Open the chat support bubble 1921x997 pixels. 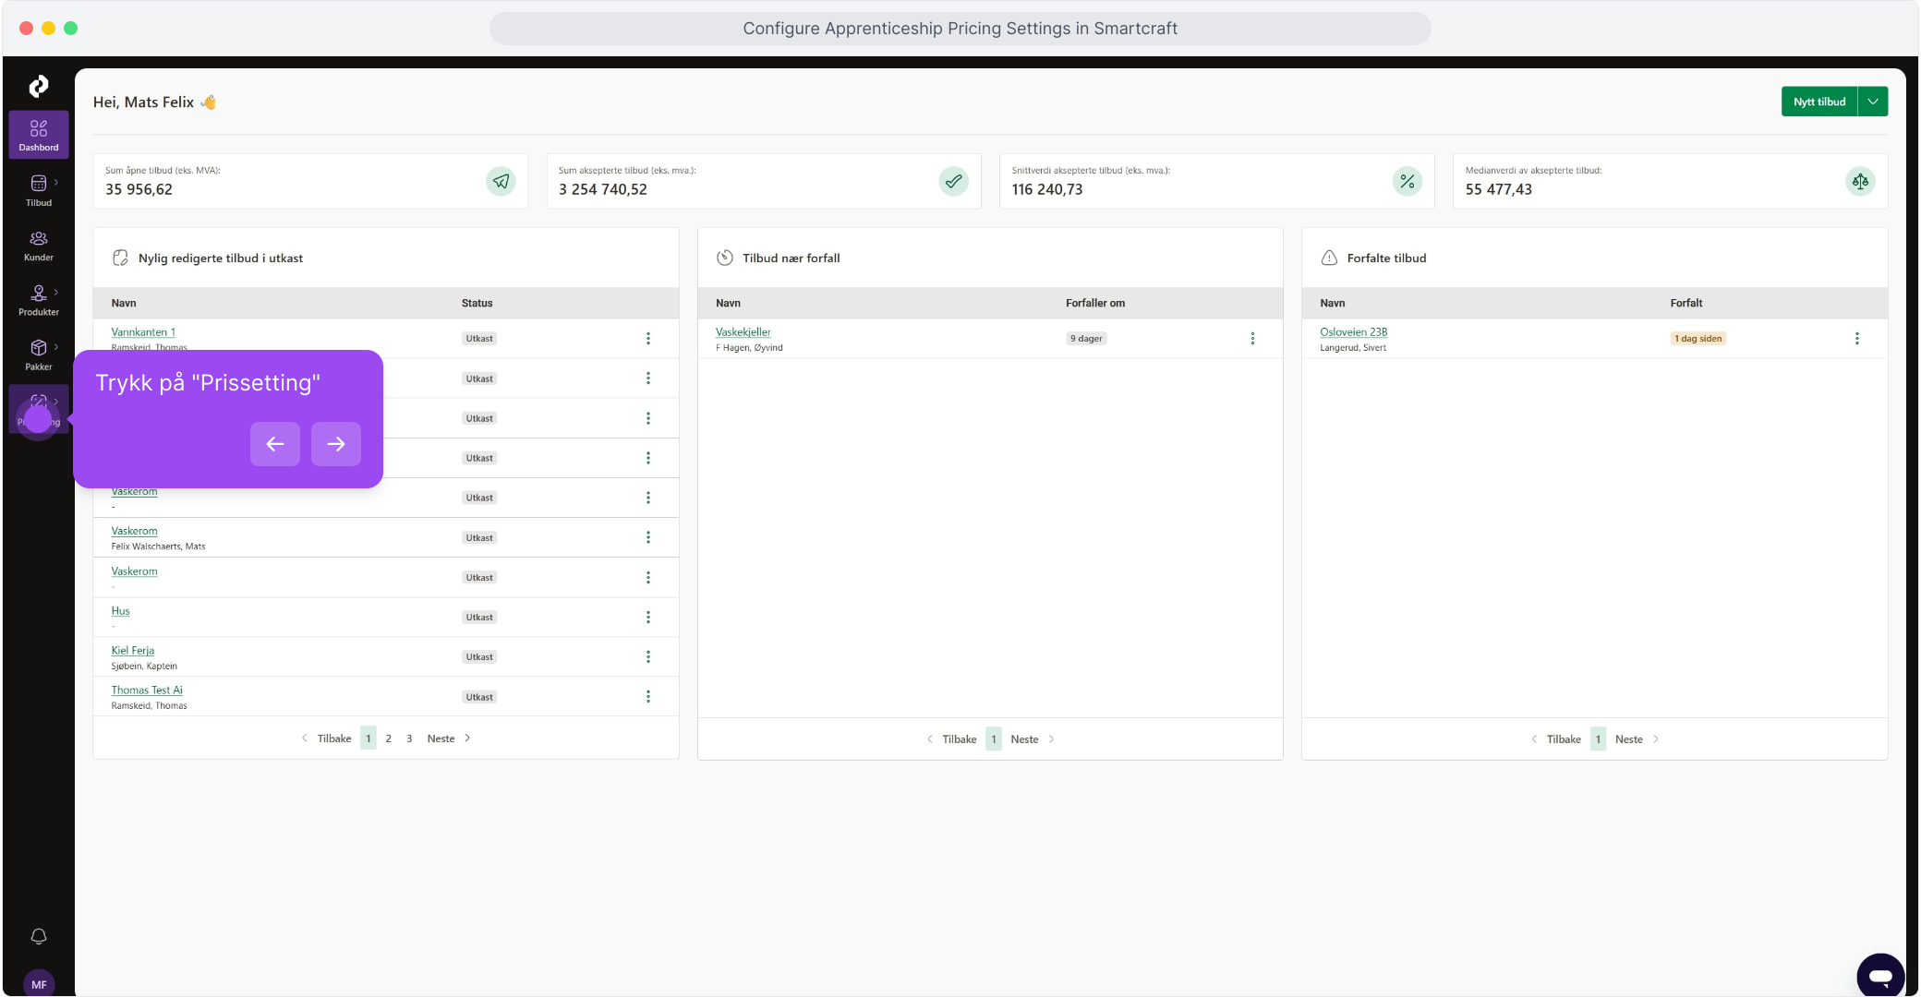coord(1880,975)
